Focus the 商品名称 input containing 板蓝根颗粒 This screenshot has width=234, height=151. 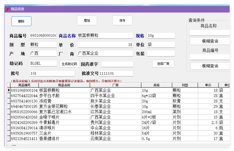pos(105,36)
